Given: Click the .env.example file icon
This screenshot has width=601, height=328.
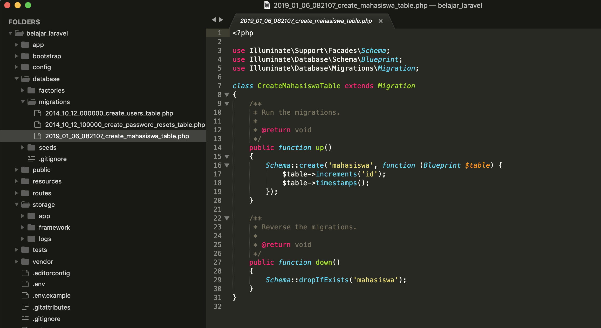Looking at the screenshot, I should 25,295.
